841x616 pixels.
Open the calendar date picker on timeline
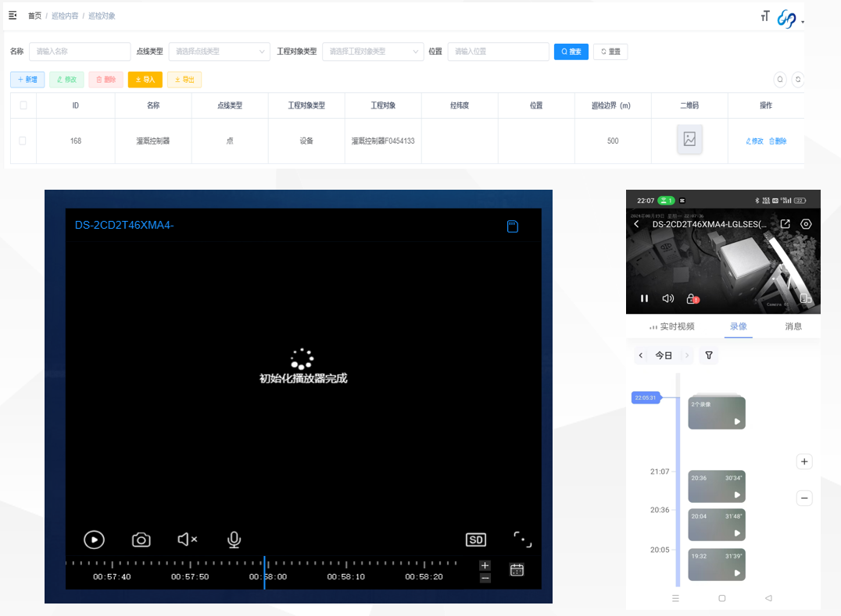(517, 570)
